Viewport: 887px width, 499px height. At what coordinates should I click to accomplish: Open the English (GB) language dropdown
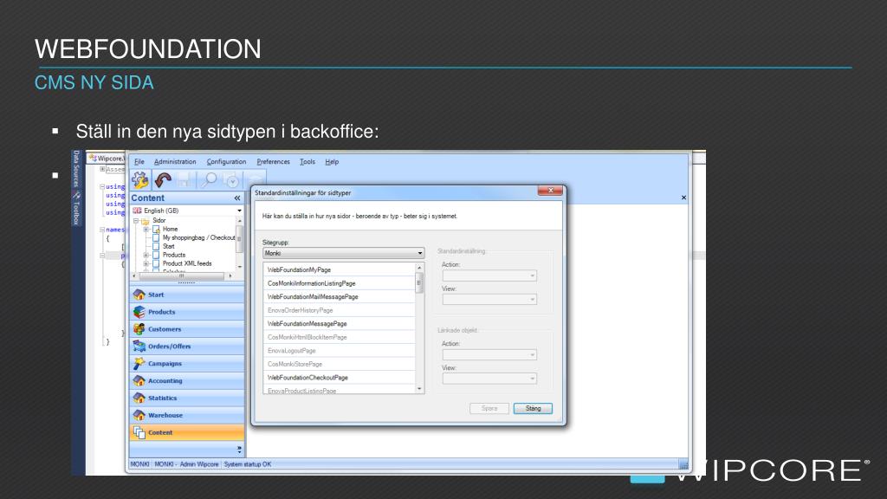tap(239, 211)
